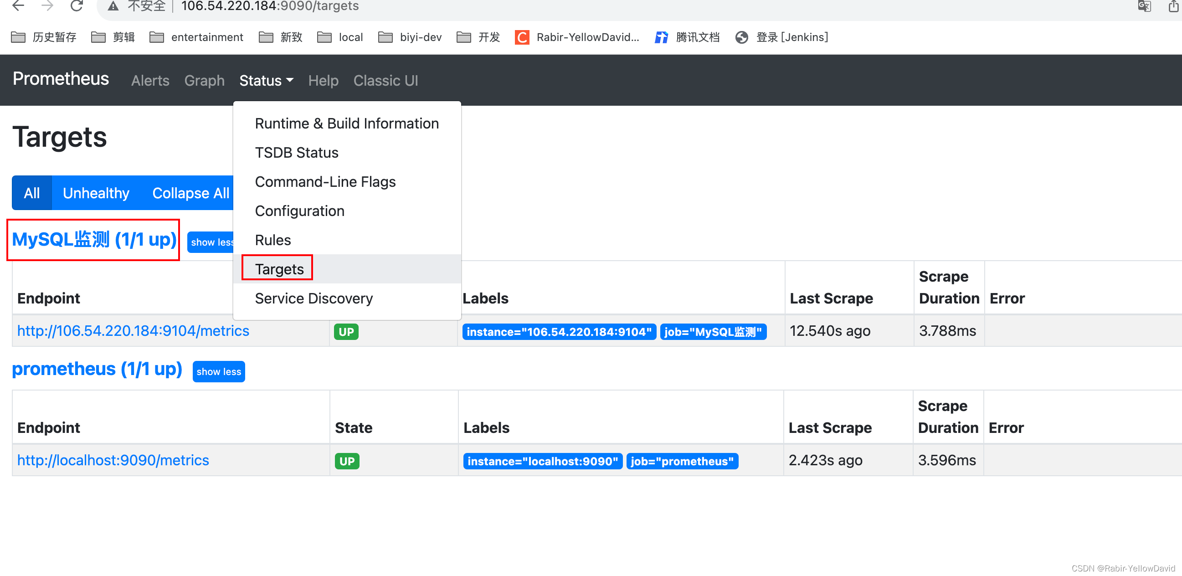Open the 开发 bookmark folder
Image resolution: width=1182 pixels, height=576 pixels.
[x=478, y=37]
